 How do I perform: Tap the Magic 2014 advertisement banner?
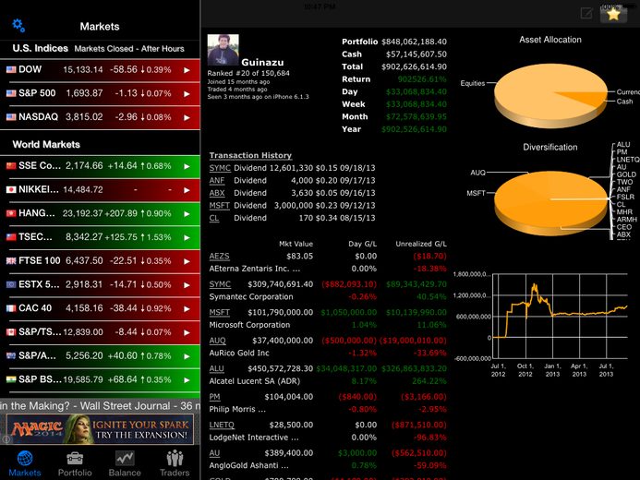[100, 428]
